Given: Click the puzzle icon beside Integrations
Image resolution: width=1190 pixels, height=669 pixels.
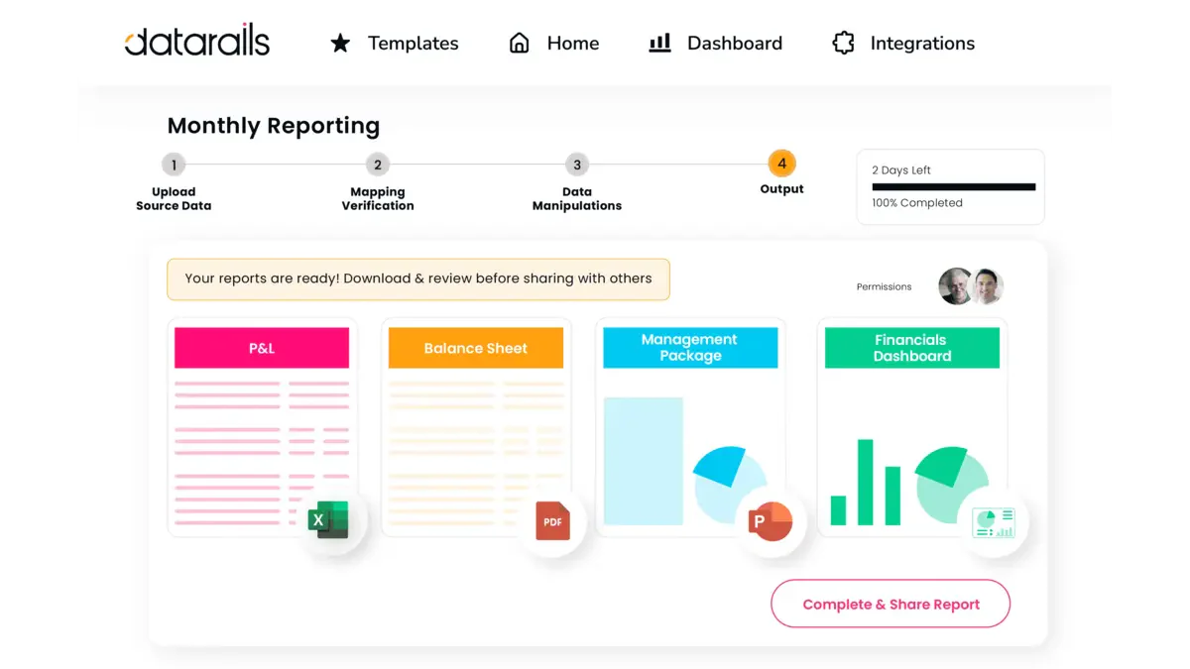Looking at the screenshot, I should click(843, 43).
